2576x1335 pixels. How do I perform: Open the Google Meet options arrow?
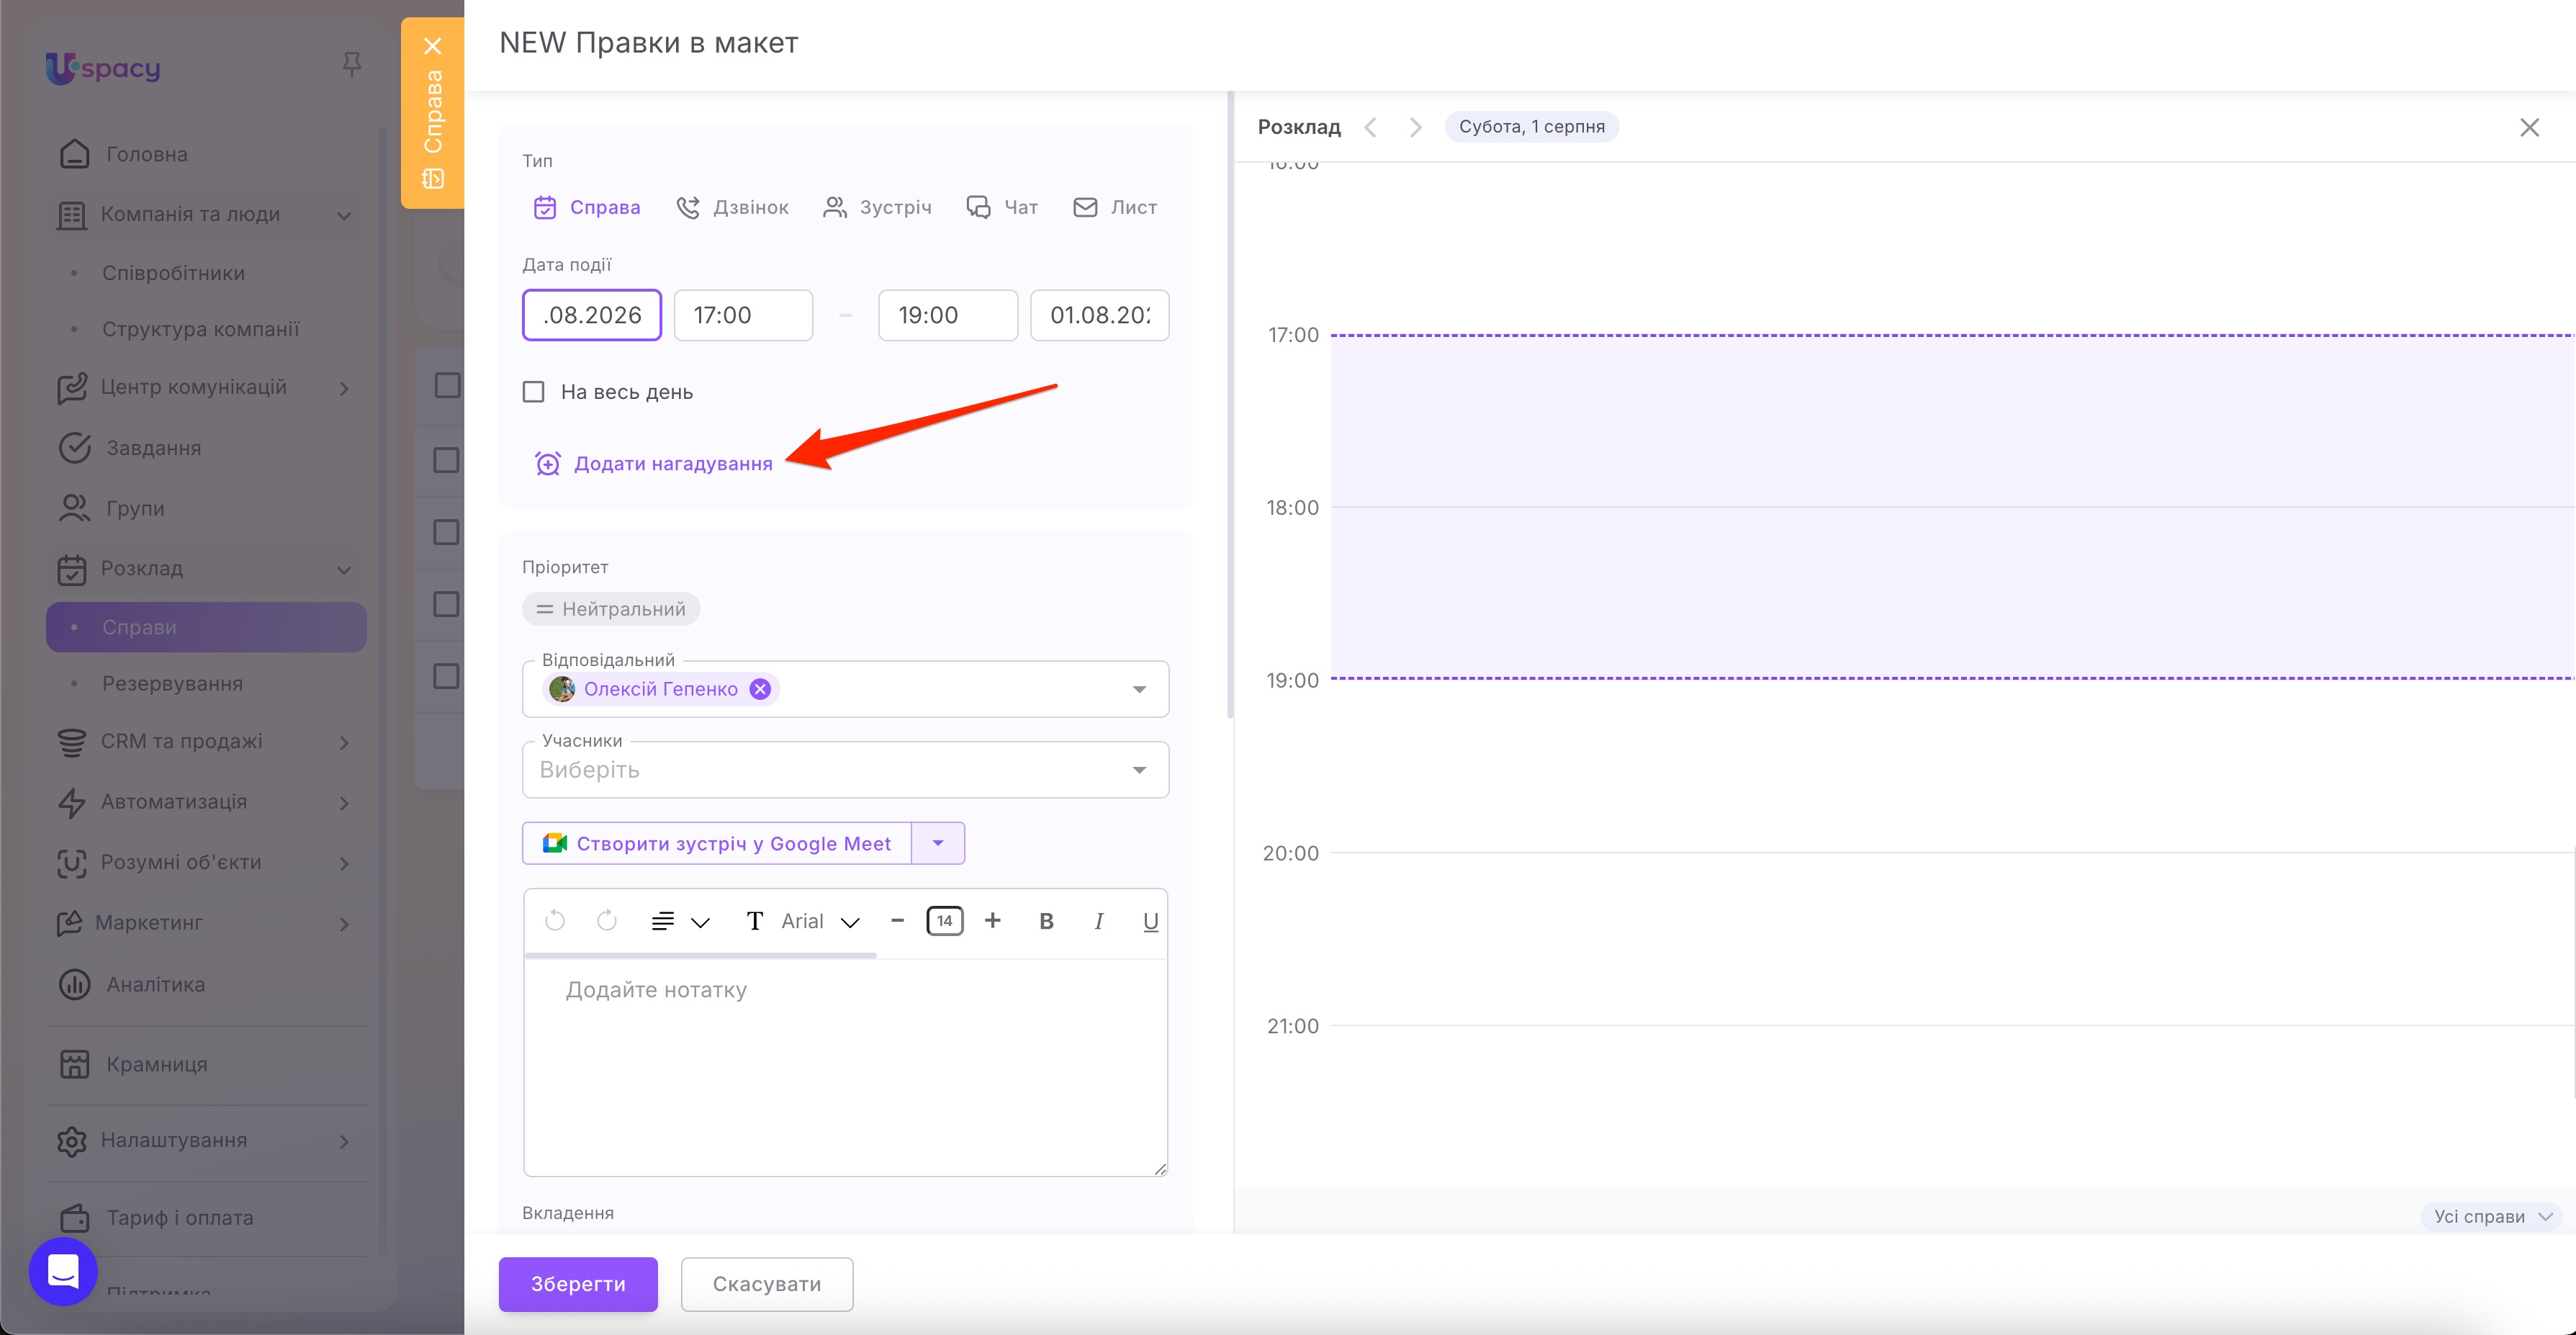938,843
